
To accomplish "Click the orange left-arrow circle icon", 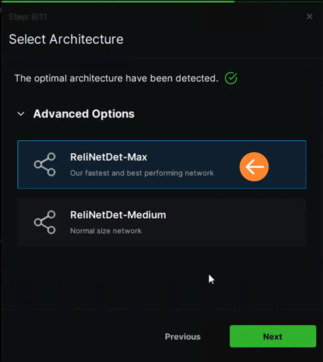I will [254, 167].
